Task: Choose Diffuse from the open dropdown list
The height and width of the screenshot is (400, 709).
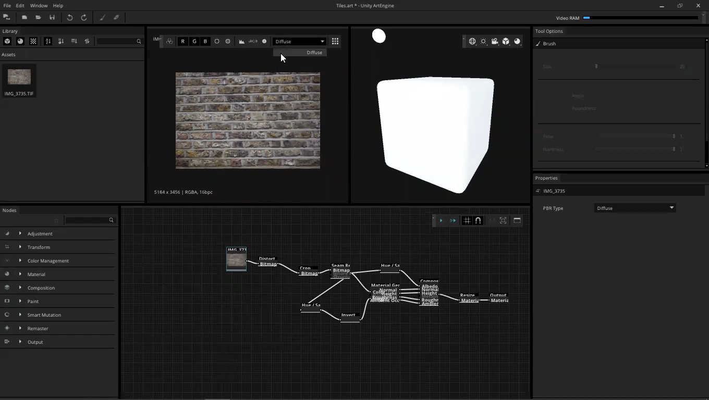Action: pyautogui.click(x=314, y=53)
